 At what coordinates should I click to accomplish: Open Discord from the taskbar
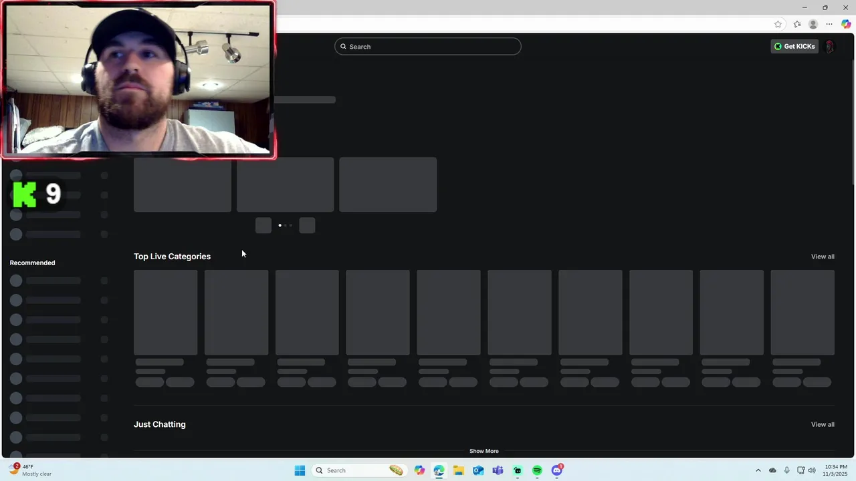557,470
